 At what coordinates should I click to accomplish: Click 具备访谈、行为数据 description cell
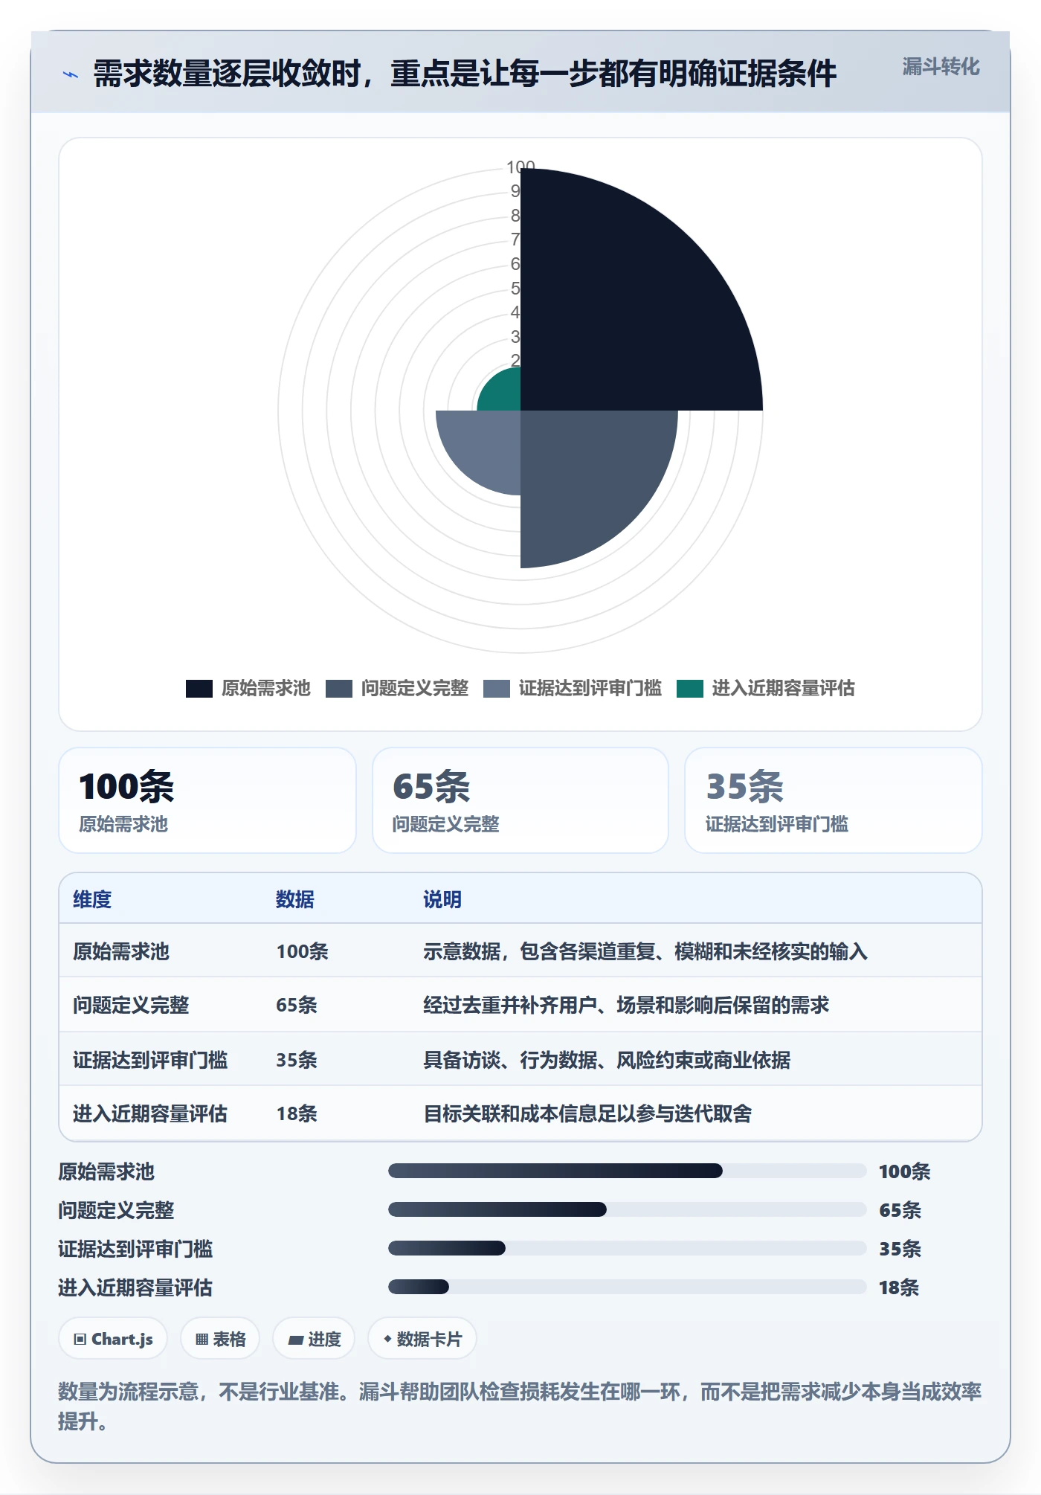[x=607, y=1060]
